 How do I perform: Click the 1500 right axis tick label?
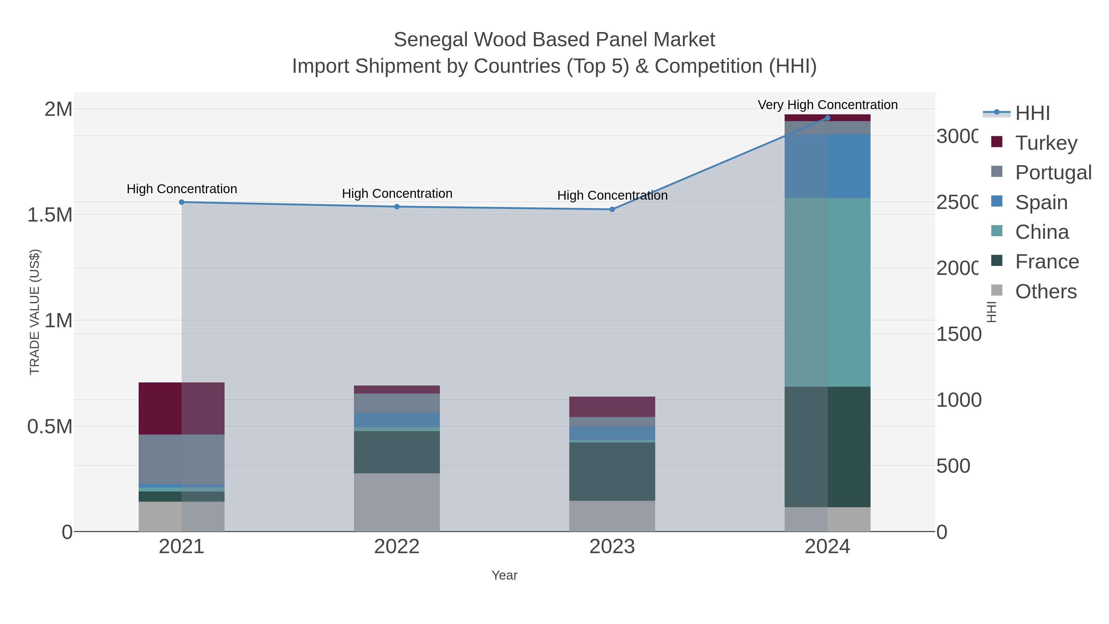pyautogui.click(x=959, y=334)
